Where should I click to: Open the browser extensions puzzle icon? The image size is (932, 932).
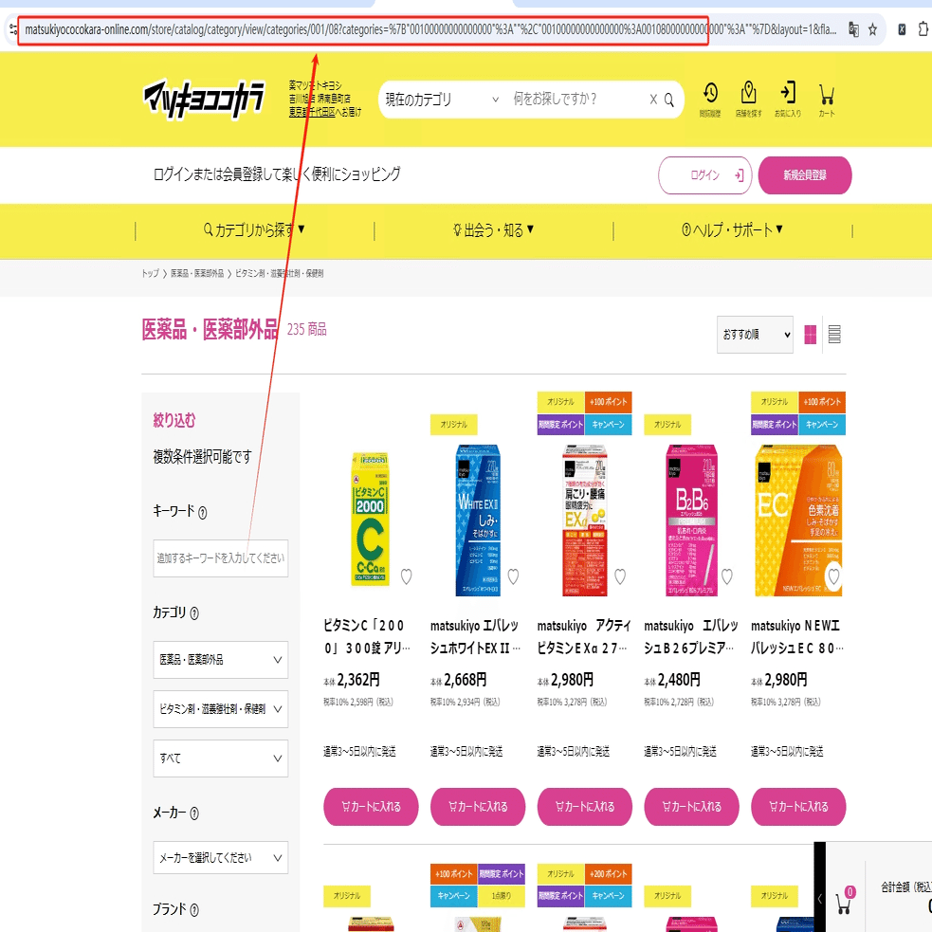(x=923, y=29)
